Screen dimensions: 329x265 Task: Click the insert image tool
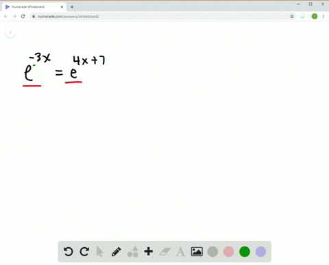(x=197, y=252)
